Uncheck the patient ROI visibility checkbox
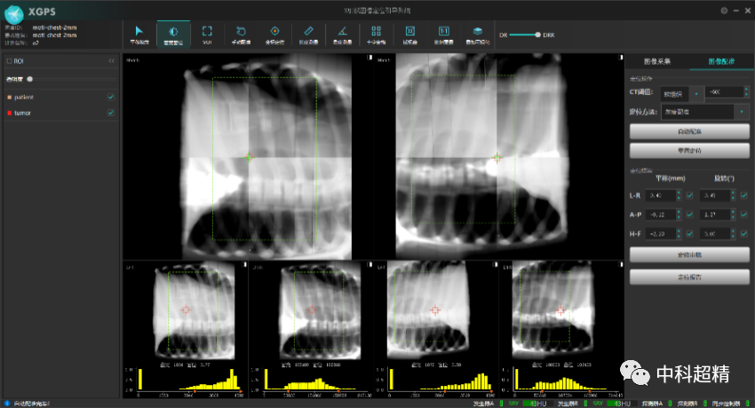Screen dimensions: 755x408 (111, 97)
